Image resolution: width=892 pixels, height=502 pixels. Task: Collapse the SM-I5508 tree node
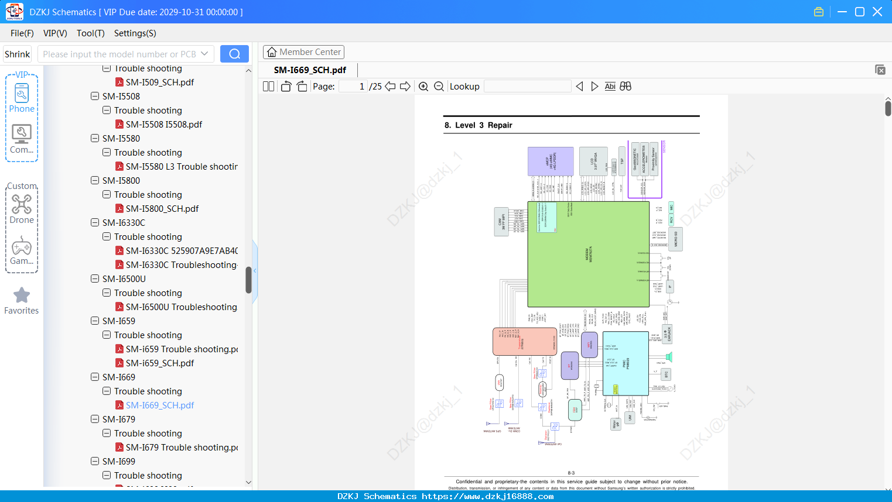pyautogui.click(x=95, y=97)
